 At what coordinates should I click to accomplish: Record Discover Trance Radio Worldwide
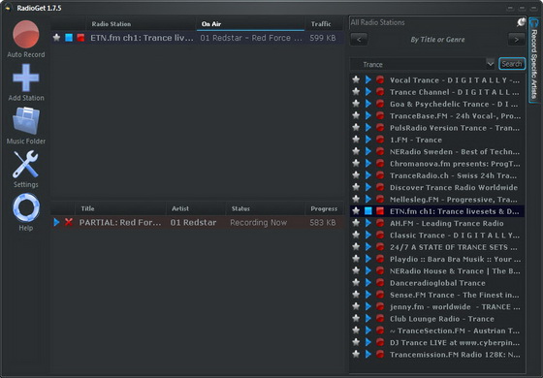coord(380,188)
